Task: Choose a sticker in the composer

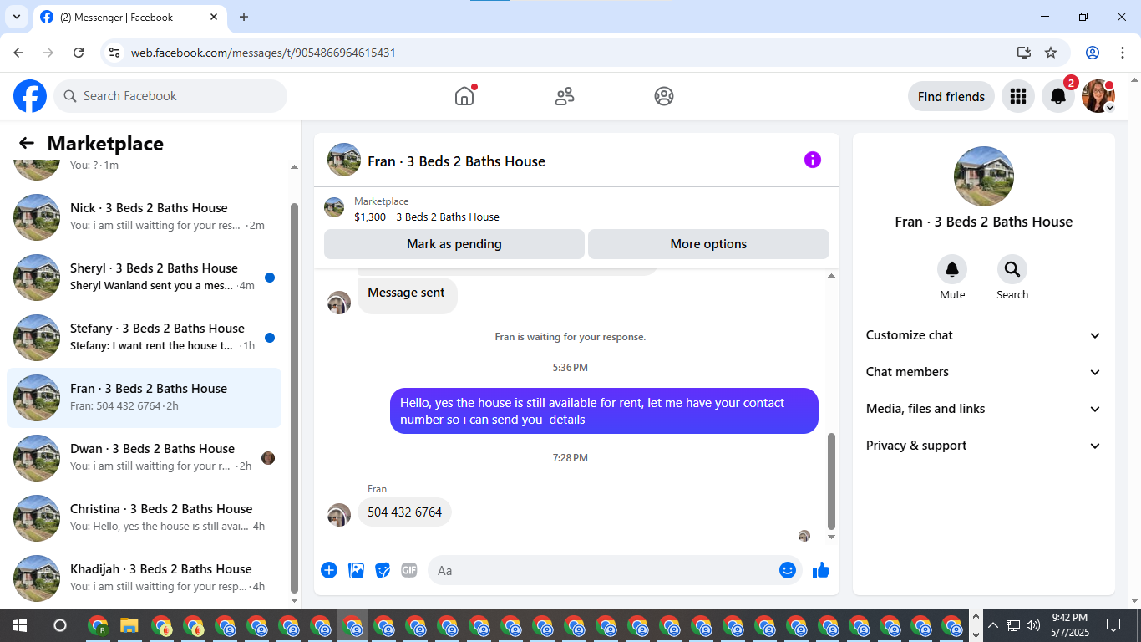Action: coord(383,570)
